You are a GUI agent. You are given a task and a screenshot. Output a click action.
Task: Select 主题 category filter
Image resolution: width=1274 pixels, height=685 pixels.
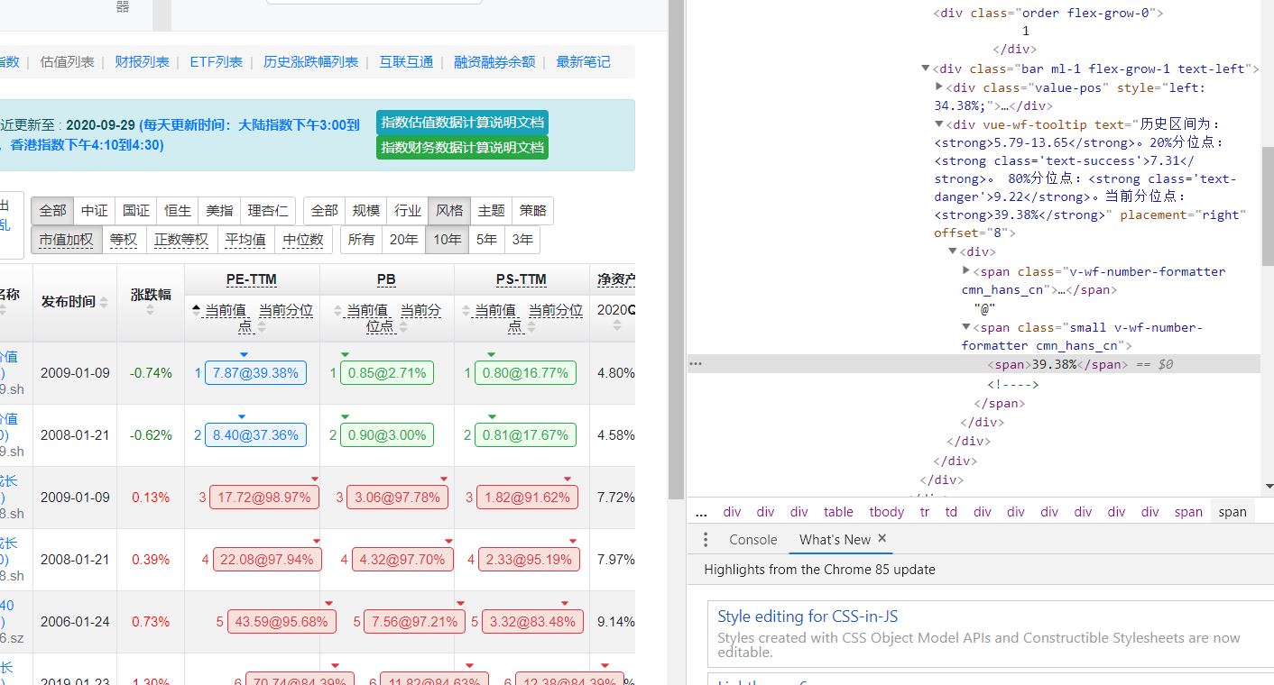tap(490, 210)
